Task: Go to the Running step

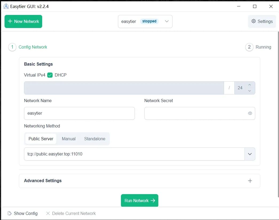Action: point(258,47)
